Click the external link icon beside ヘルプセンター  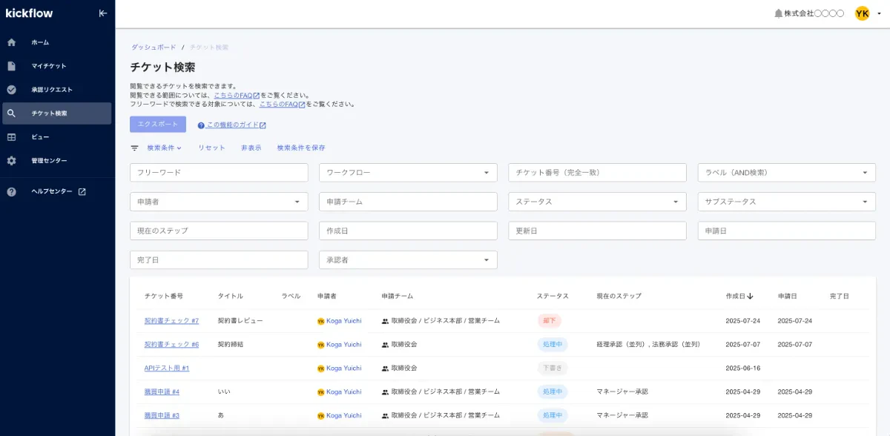[82, 191]
